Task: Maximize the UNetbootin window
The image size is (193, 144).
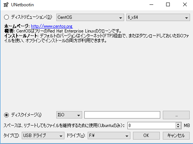Action: [x=168, y=5]
